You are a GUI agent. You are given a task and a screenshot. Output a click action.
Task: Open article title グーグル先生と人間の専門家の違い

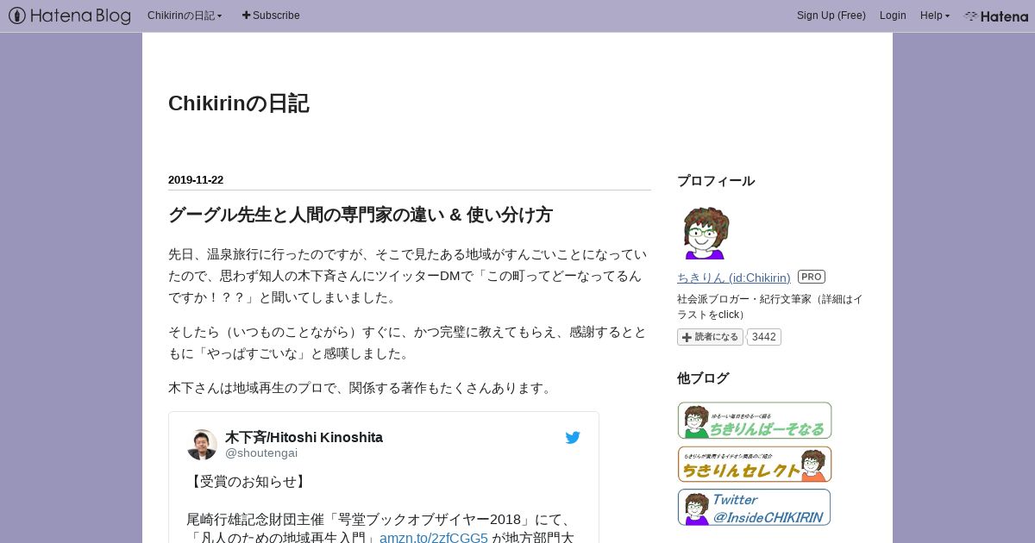[x=361, y=215]
